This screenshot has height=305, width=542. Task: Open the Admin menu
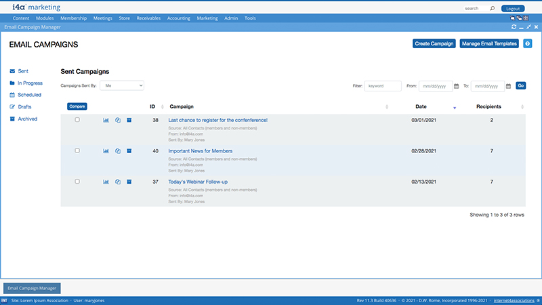coord(231,18)
